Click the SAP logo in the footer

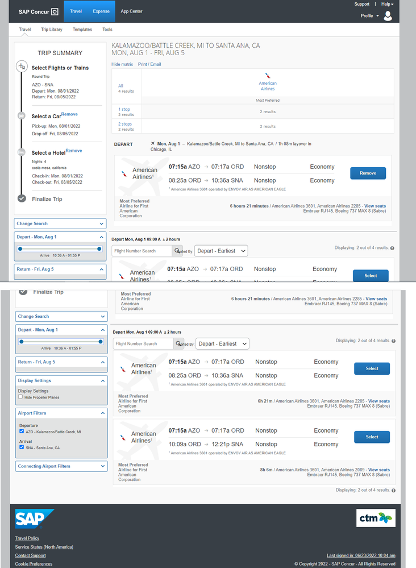35,519
